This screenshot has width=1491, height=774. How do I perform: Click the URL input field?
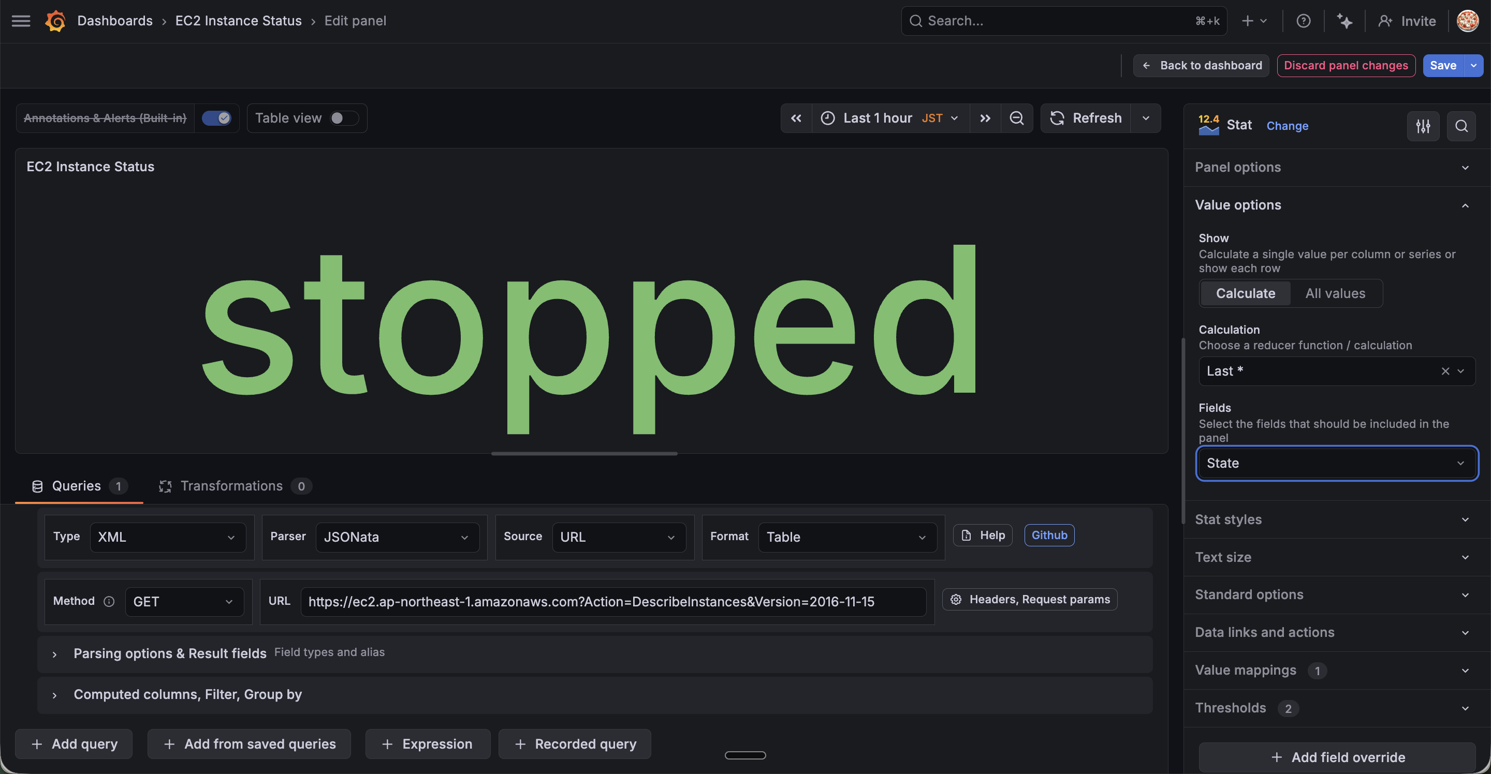(x=612, y=602)
